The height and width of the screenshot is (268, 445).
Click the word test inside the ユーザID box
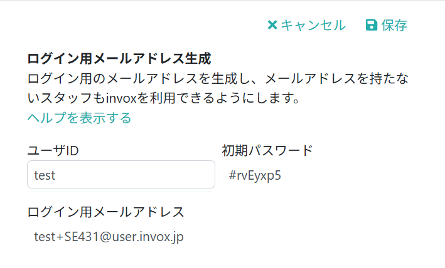coord(45,175)
